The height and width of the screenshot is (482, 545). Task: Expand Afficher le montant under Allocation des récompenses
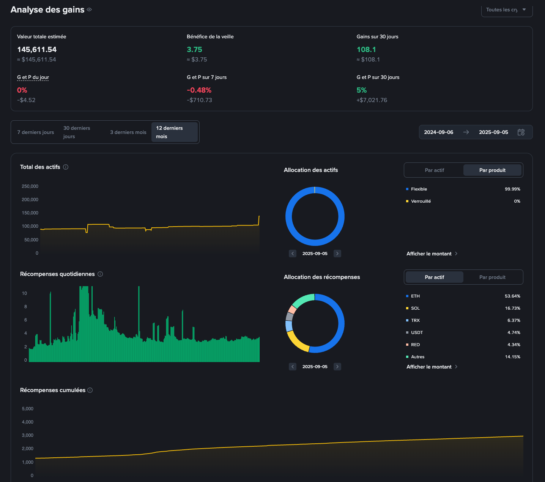pos(432,367)
